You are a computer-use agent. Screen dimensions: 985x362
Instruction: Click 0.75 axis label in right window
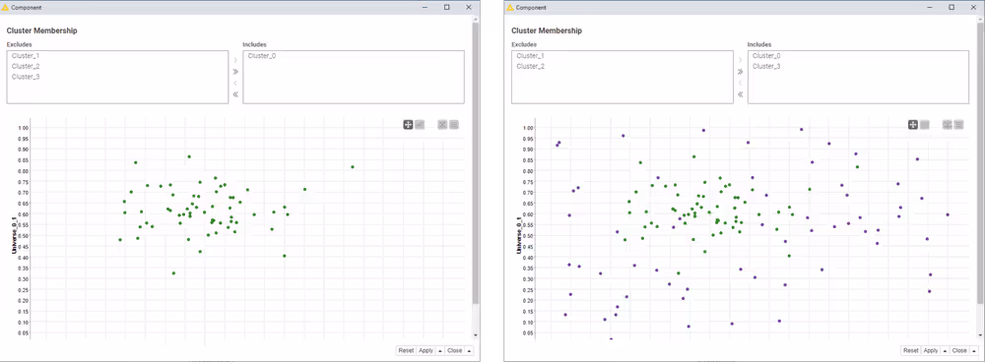tap(528, 182)
